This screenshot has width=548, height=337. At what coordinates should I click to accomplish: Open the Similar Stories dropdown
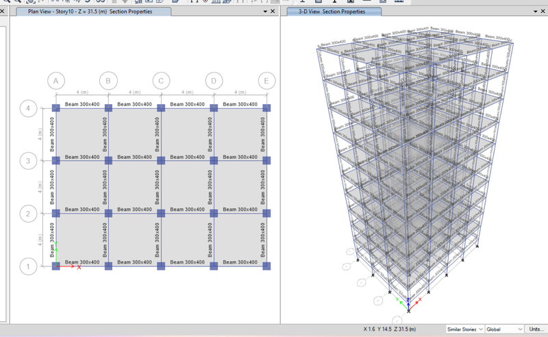465,329
